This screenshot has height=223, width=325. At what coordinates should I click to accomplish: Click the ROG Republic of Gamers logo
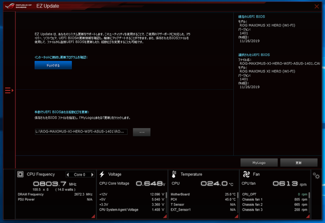click(x=18, y=6)
